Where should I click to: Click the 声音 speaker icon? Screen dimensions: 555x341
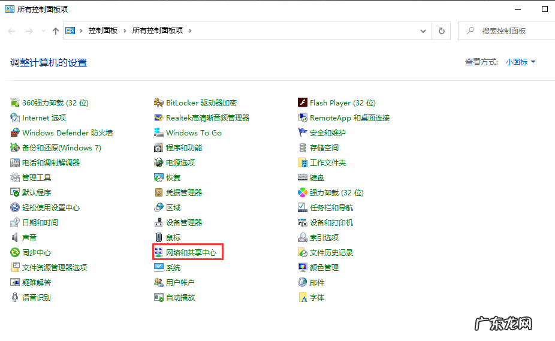point(15,237)
